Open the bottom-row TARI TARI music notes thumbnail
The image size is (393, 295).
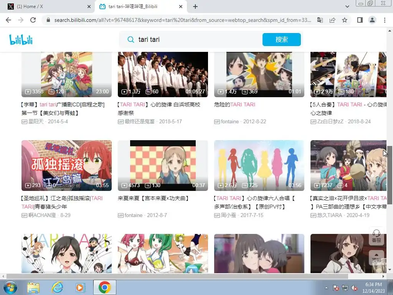pos(66,254)
